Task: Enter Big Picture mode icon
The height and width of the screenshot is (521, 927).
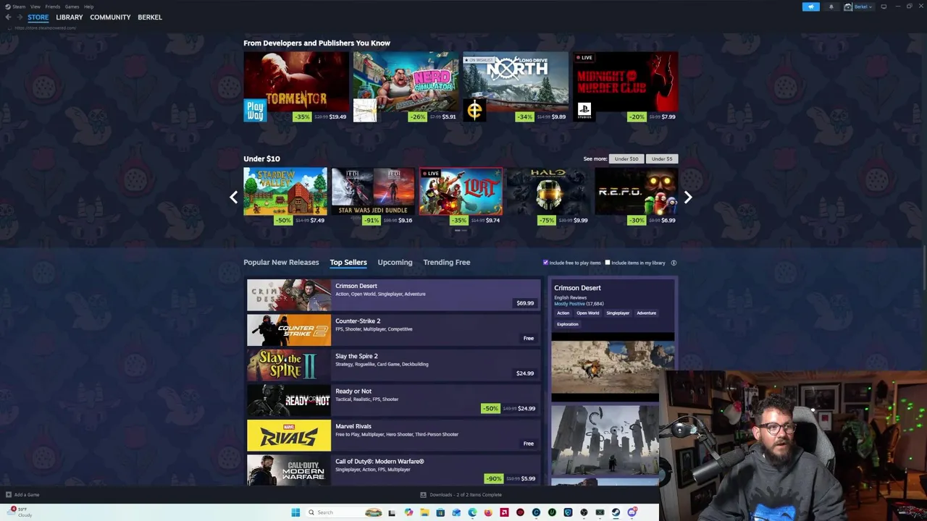Action: point(884,7)
